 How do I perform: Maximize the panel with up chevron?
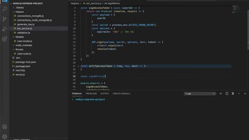239,94
